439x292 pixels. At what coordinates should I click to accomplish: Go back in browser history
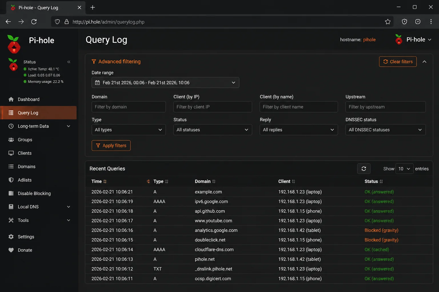tap(8, 22)
